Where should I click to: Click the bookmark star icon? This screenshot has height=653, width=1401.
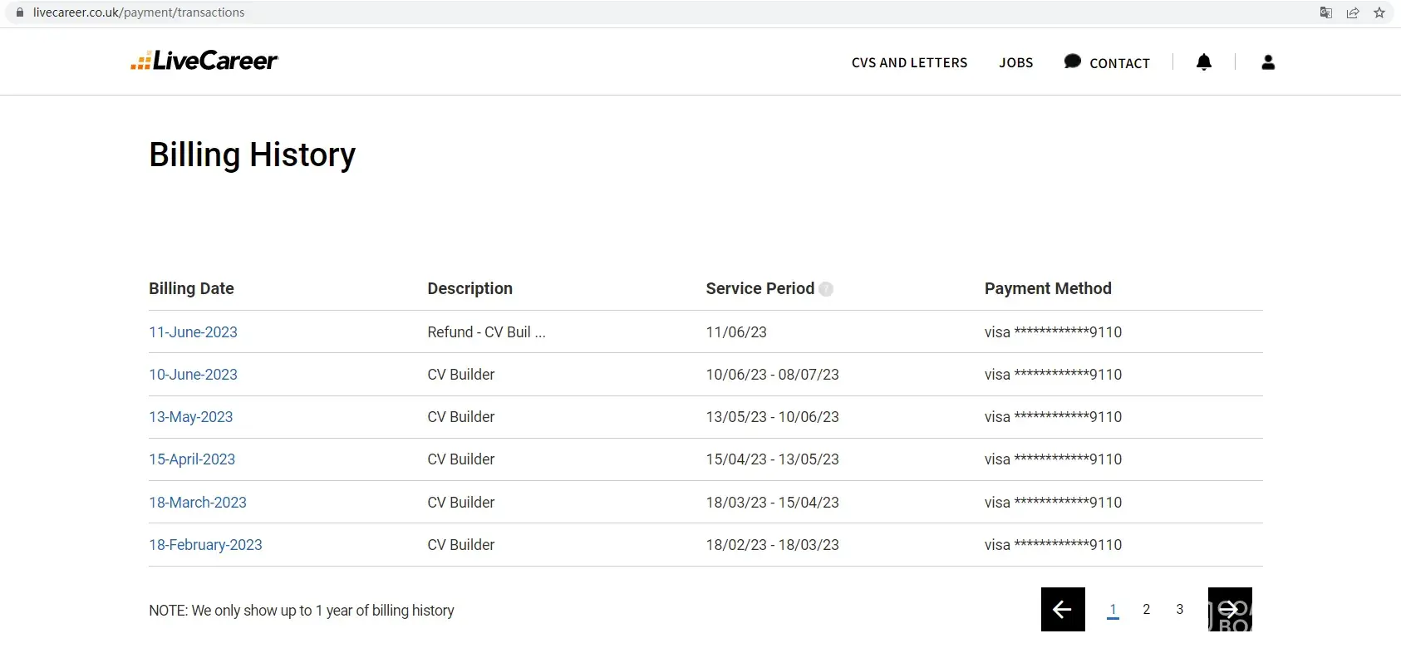1379,12
